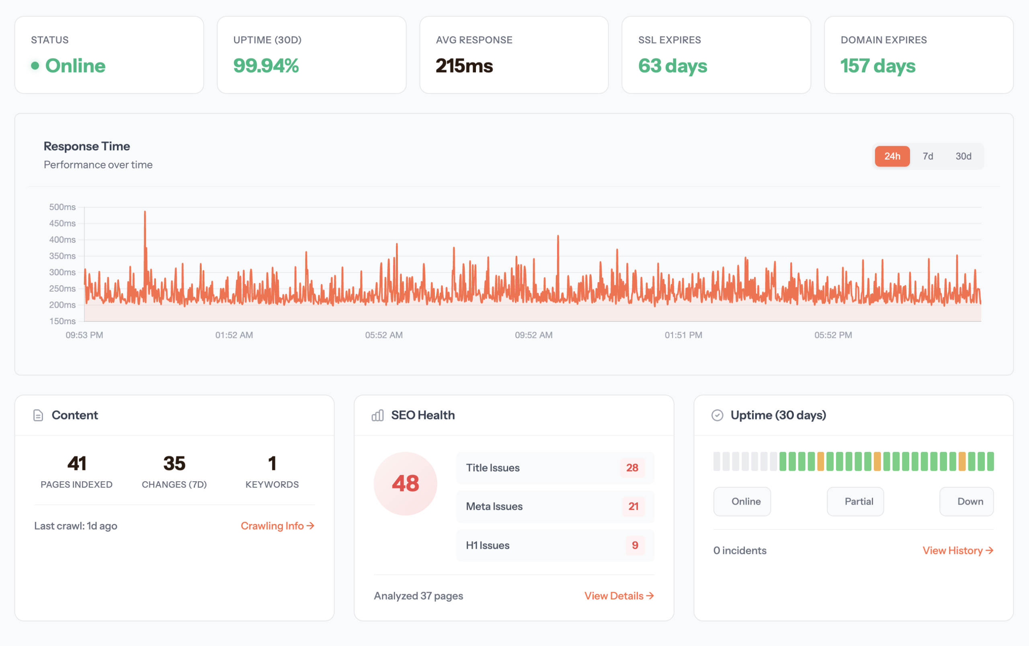1029x646 pixels.
Task: Toggle the Down uptime filter
Action: [967, 501]
